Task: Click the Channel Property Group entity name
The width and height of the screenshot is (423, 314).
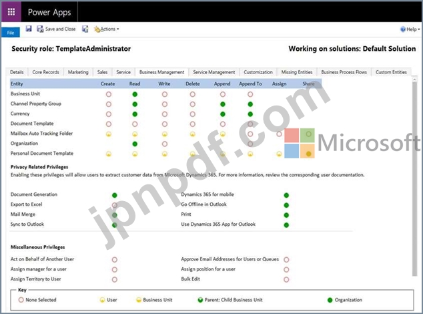Action: tap(36, 104)
